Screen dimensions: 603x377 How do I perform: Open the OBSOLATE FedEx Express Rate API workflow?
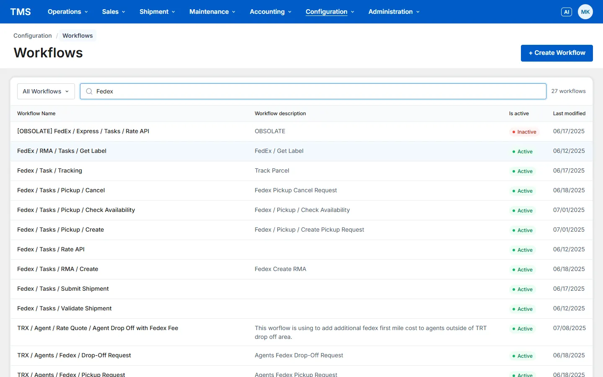83,131
